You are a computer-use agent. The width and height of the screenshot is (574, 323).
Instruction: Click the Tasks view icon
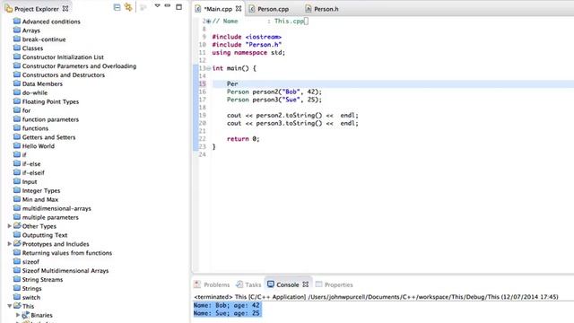click(239, 284)
